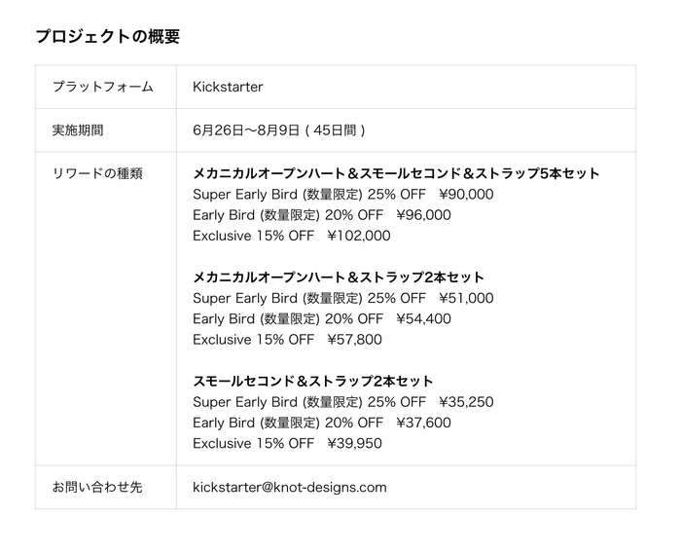
Task: Select the プラットフォーム row label
Action: click(x=102, y=87)
